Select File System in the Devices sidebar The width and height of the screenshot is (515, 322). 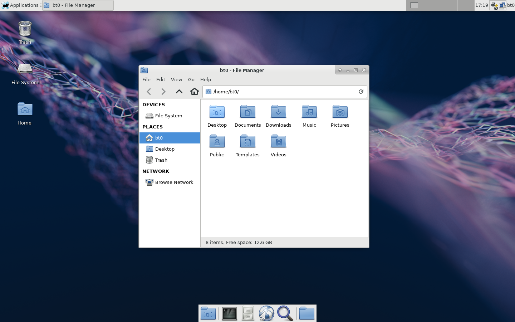click(x=168, y=116)
